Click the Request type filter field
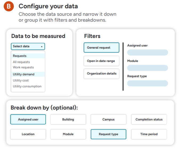The height and width of the screenshot is (148, 179). click(x=148, y=83)
